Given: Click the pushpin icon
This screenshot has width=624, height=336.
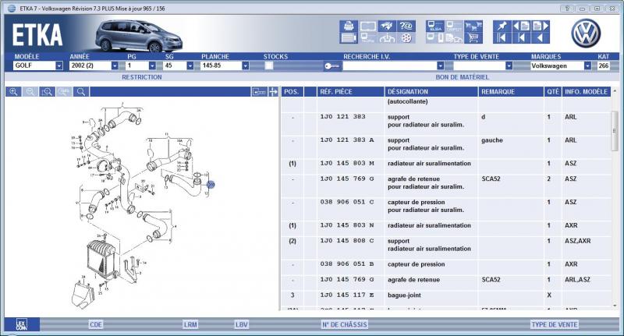Looking at the screenshot, I should 502,26.
